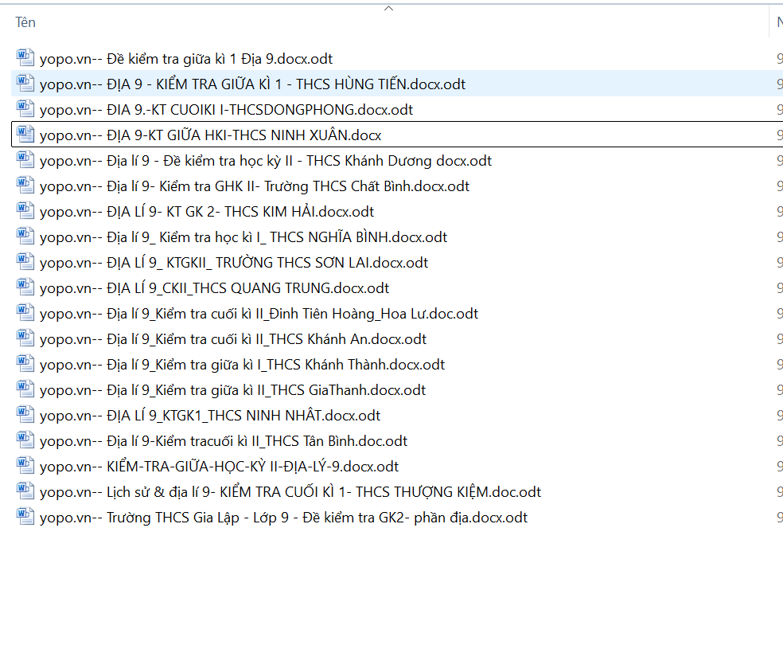Click Word icon beside THCS Chất Bình file
Screen dimensions: 783x649
pos(25,186)
